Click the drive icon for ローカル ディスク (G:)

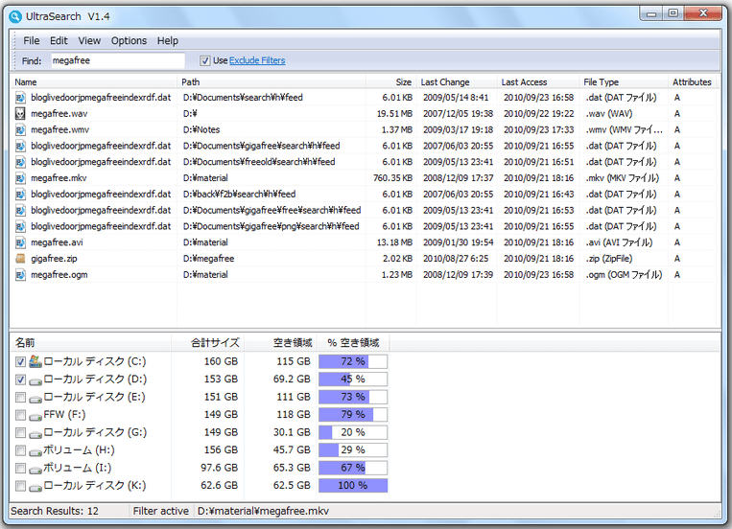coord(35,434)
